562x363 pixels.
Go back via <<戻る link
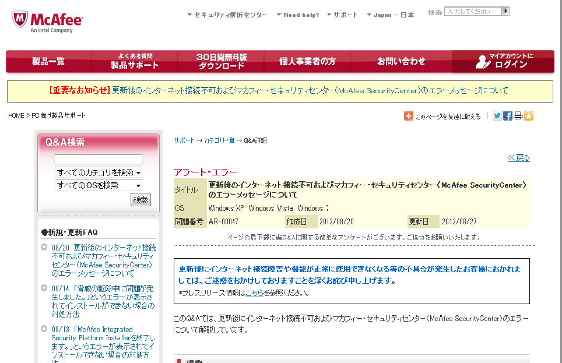[519, 158]
